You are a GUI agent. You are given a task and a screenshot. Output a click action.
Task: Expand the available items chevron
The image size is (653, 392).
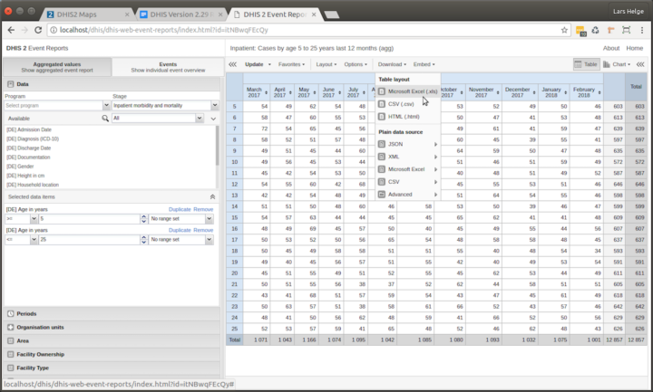click(213, 119)
